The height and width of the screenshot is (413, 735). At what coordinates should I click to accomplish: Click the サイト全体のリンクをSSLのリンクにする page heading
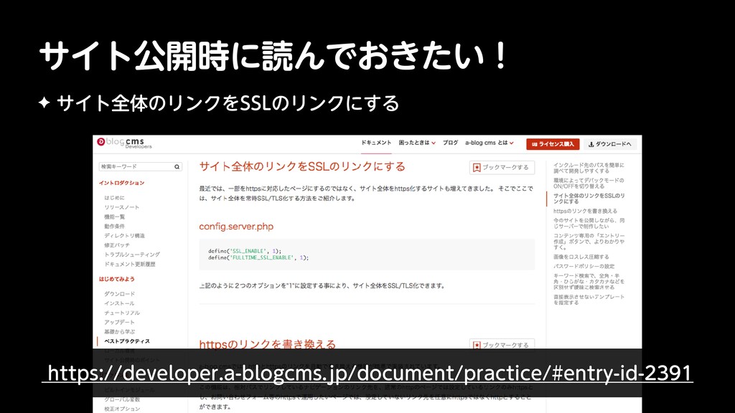[302, 166]
